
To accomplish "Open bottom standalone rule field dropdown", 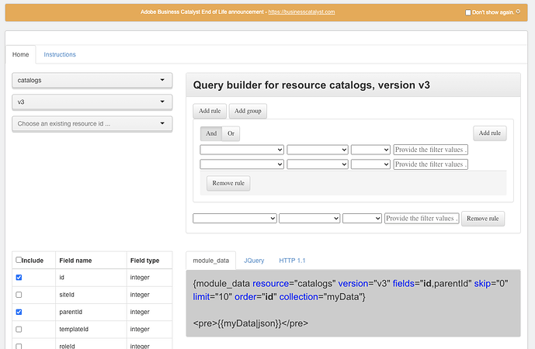I will [x=234, y=219].
